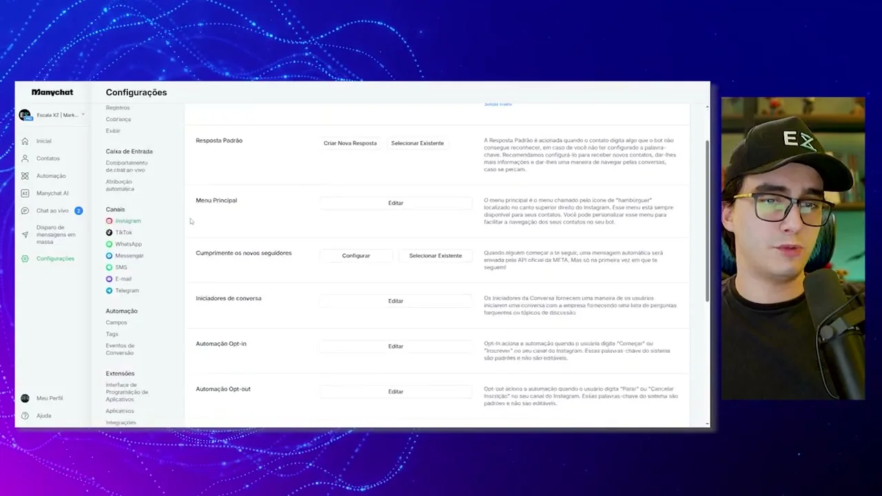Screen dimensions: 882x496
Task: Open Aplicativos under Extensões
Action: 120,411
